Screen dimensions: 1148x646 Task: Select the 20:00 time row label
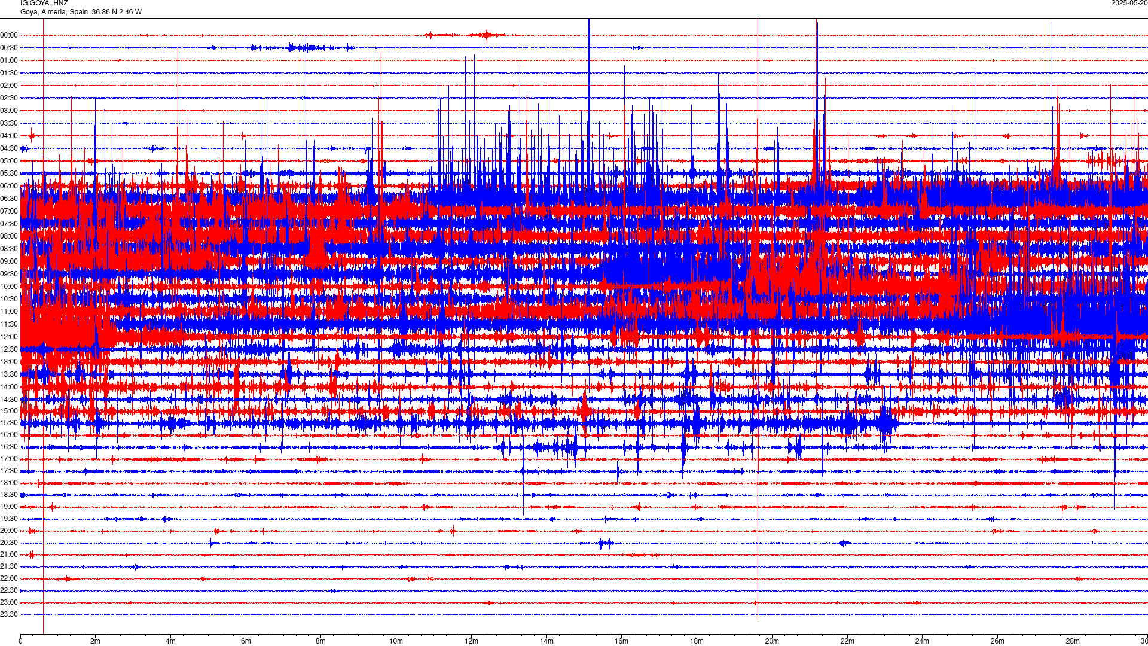(x=9, y=531)
